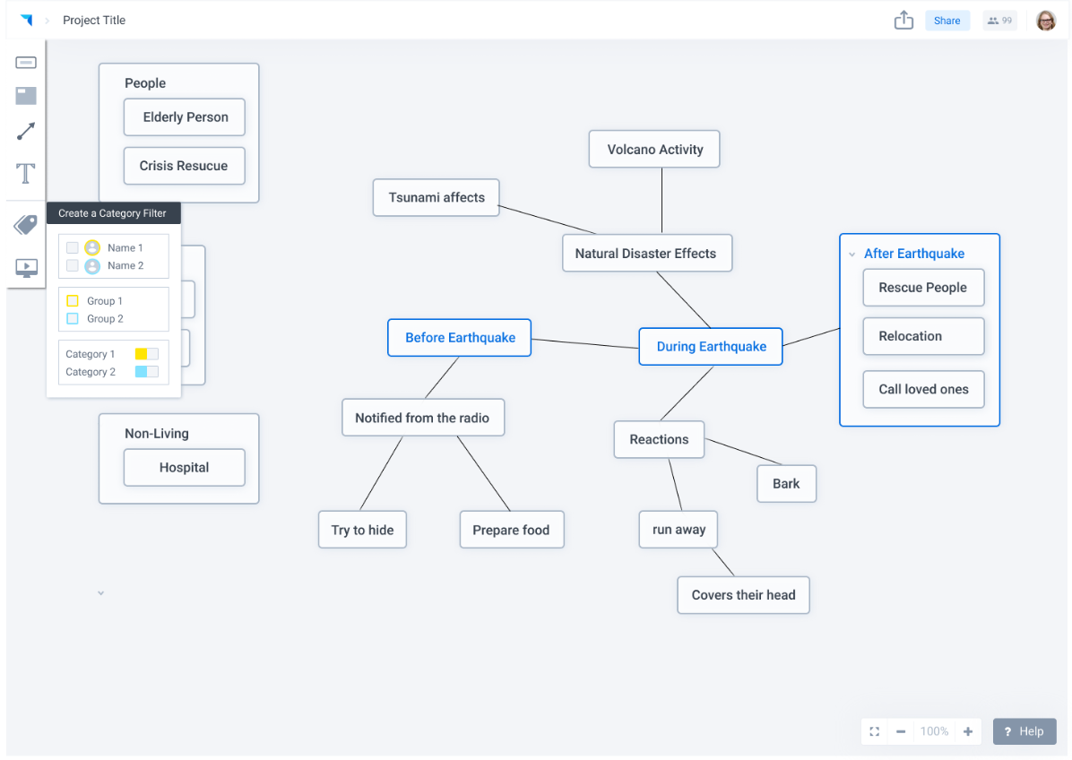Select the Covers their head node
This screenshot has height=760, width=1072.
point(743,595)
